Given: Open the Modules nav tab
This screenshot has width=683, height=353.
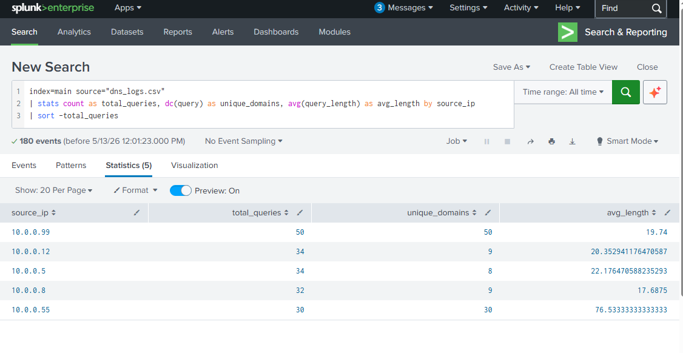Looking at the screenshot, I should click(335, 32).
